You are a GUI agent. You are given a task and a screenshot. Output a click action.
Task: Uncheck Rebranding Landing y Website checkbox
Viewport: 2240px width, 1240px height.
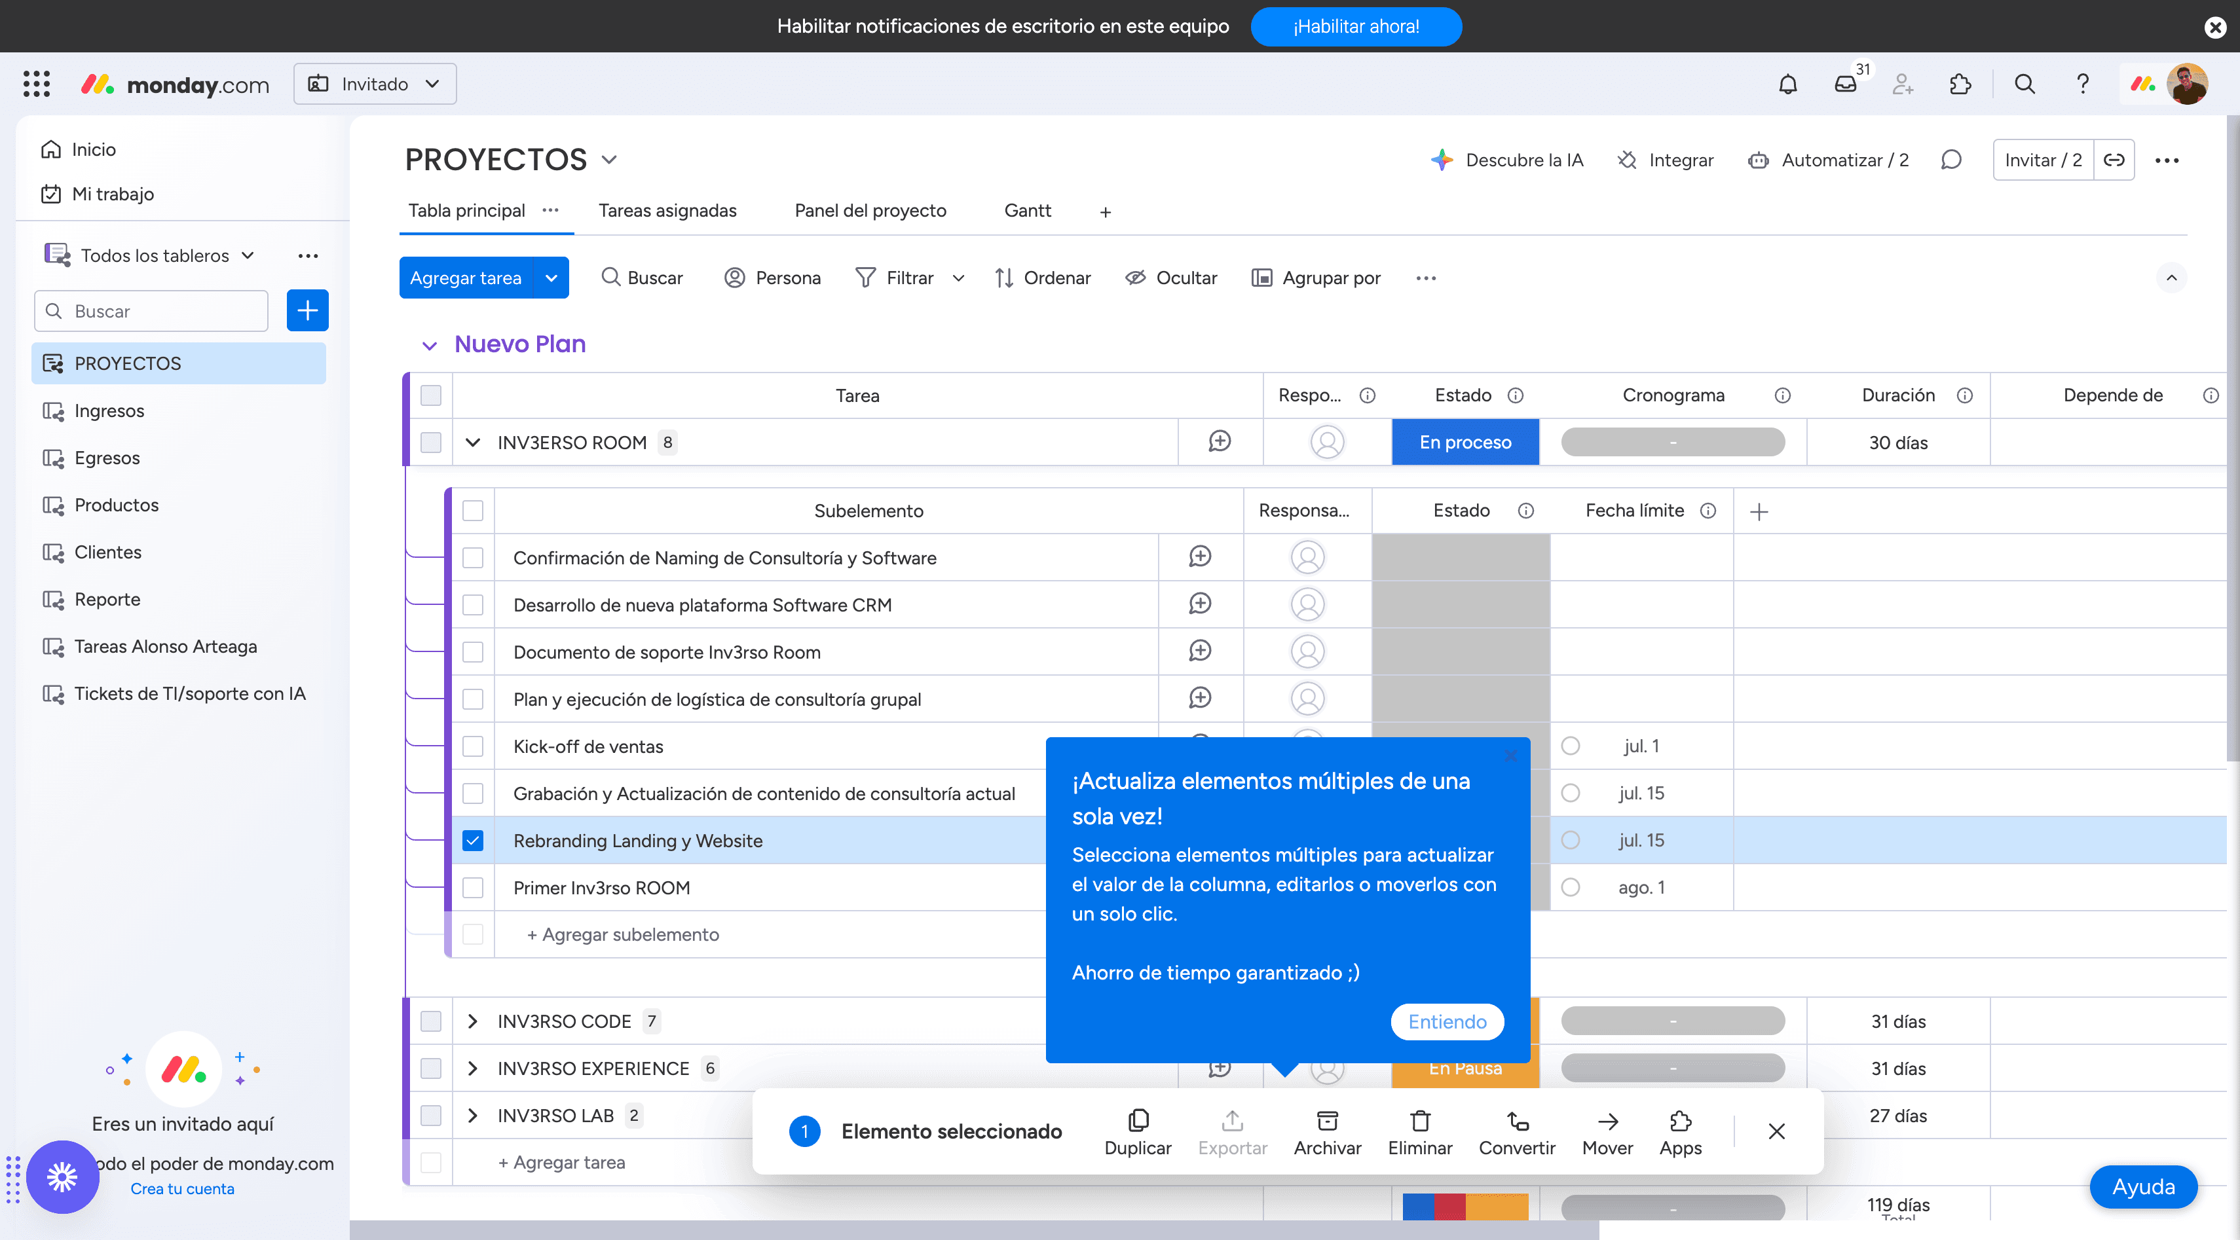(x=472, y=840)
